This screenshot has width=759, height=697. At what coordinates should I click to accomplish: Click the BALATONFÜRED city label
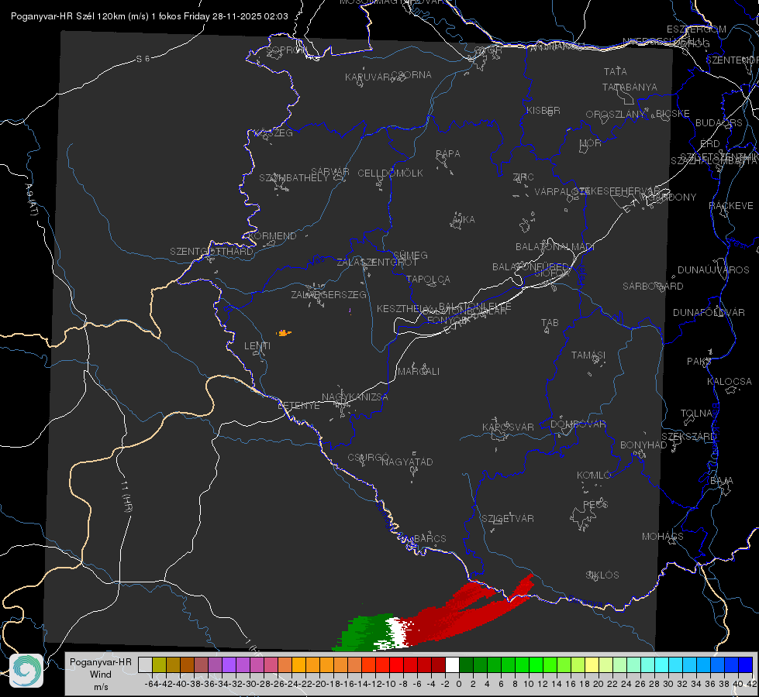(x=530, y=267)
